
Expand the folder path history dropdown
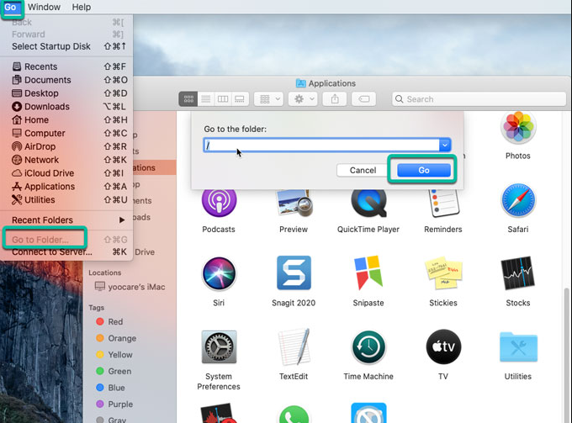coord(445,145)
